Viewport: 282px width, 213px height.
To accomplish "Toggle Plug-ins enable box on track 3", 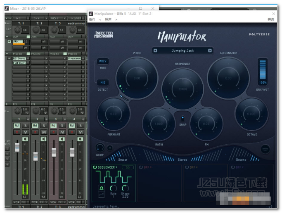I will pos(65,54).
